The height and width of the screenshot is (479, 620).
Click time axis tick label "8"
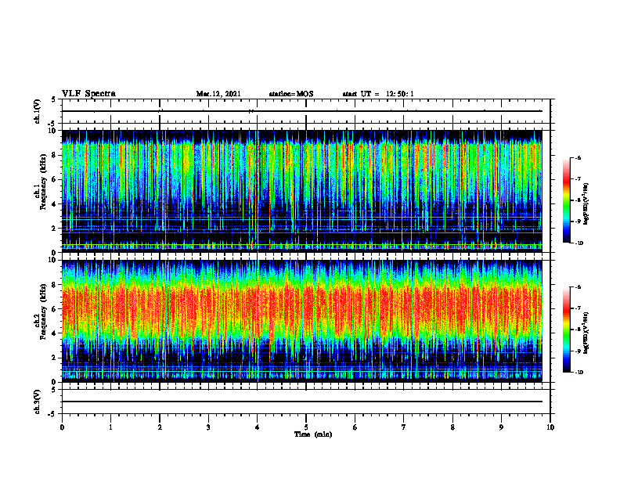point(452,427)
